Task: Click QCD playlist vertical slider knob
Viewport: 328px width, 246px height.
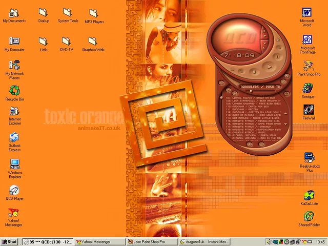Action: (221, 97)
